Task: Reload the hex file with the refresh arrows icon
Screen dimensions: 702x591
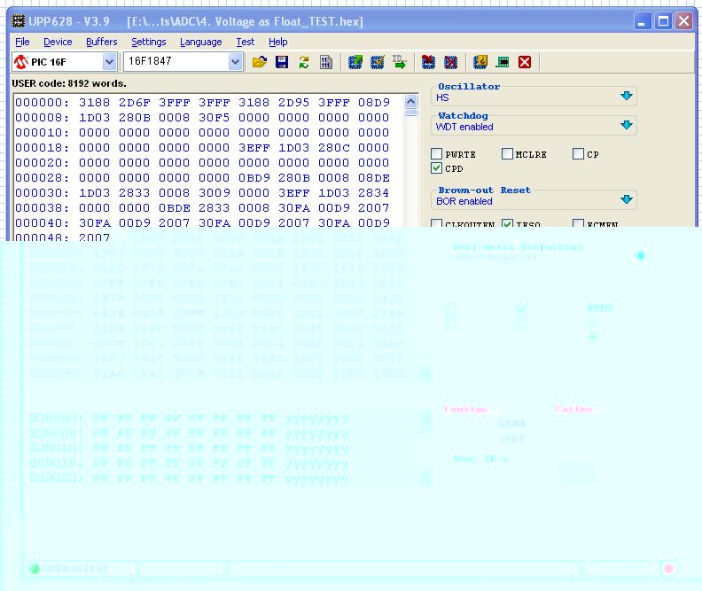Action: [304, 62]
